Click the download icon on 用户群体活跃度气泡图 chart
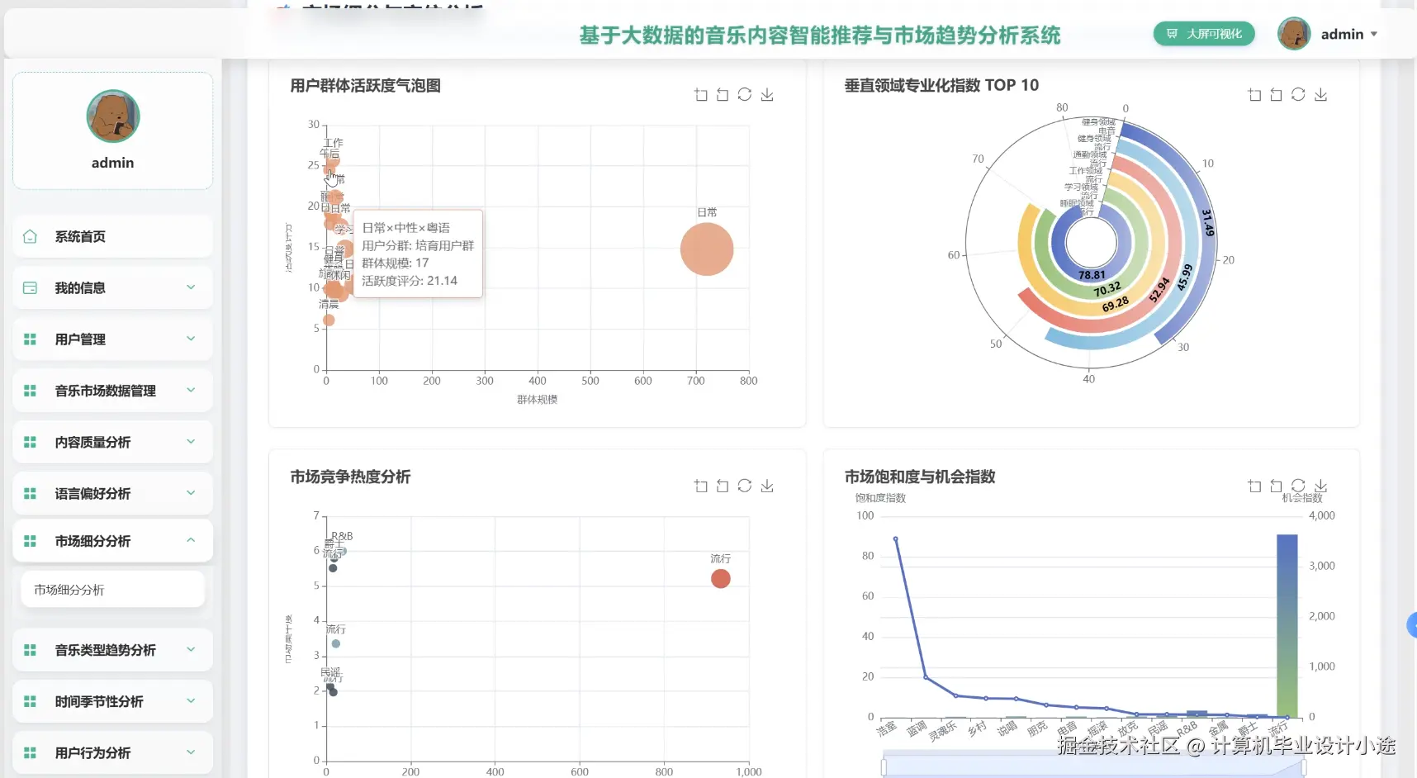 click(x=767, y=94)
